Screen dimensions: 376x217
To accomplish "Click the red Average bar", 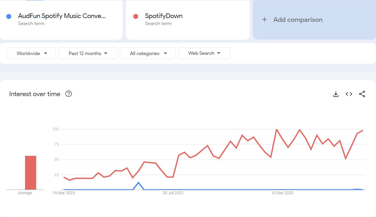I will pos(31,173).
